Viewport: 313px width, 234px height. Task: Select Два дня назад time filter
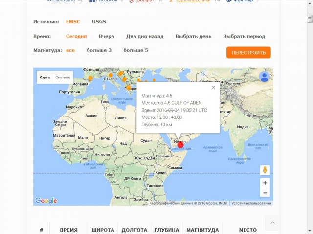click(145, 36)
